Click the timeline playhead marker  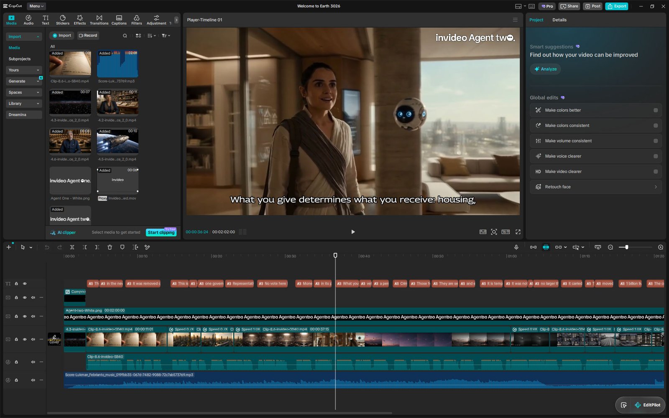click(x=335, y=255)
